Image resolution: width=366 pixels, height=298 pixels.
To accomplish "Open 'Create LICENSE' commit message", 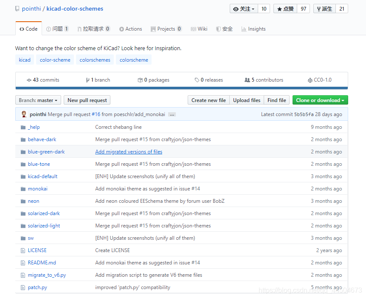I will click(113, 250).
